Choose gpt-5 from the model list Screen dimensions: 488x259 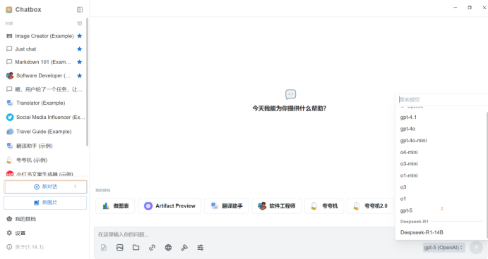click(441, 210)
